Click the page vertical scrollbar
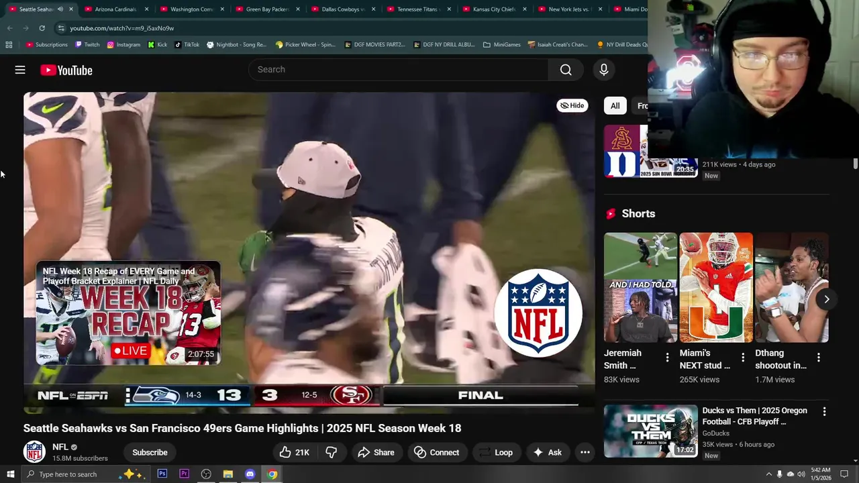Screen dimensions: 859x483 pyautogui.click(x=855, y=164)
